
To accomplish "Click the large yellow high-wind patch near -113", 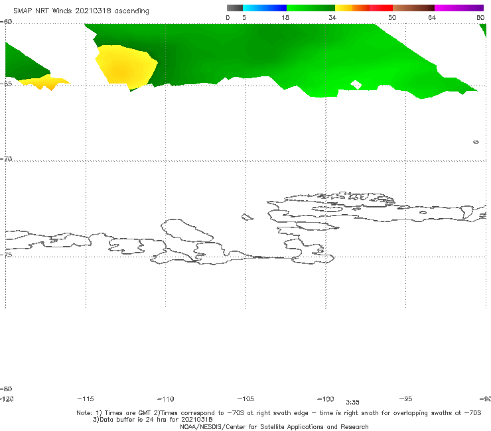I will click(125, 66).
